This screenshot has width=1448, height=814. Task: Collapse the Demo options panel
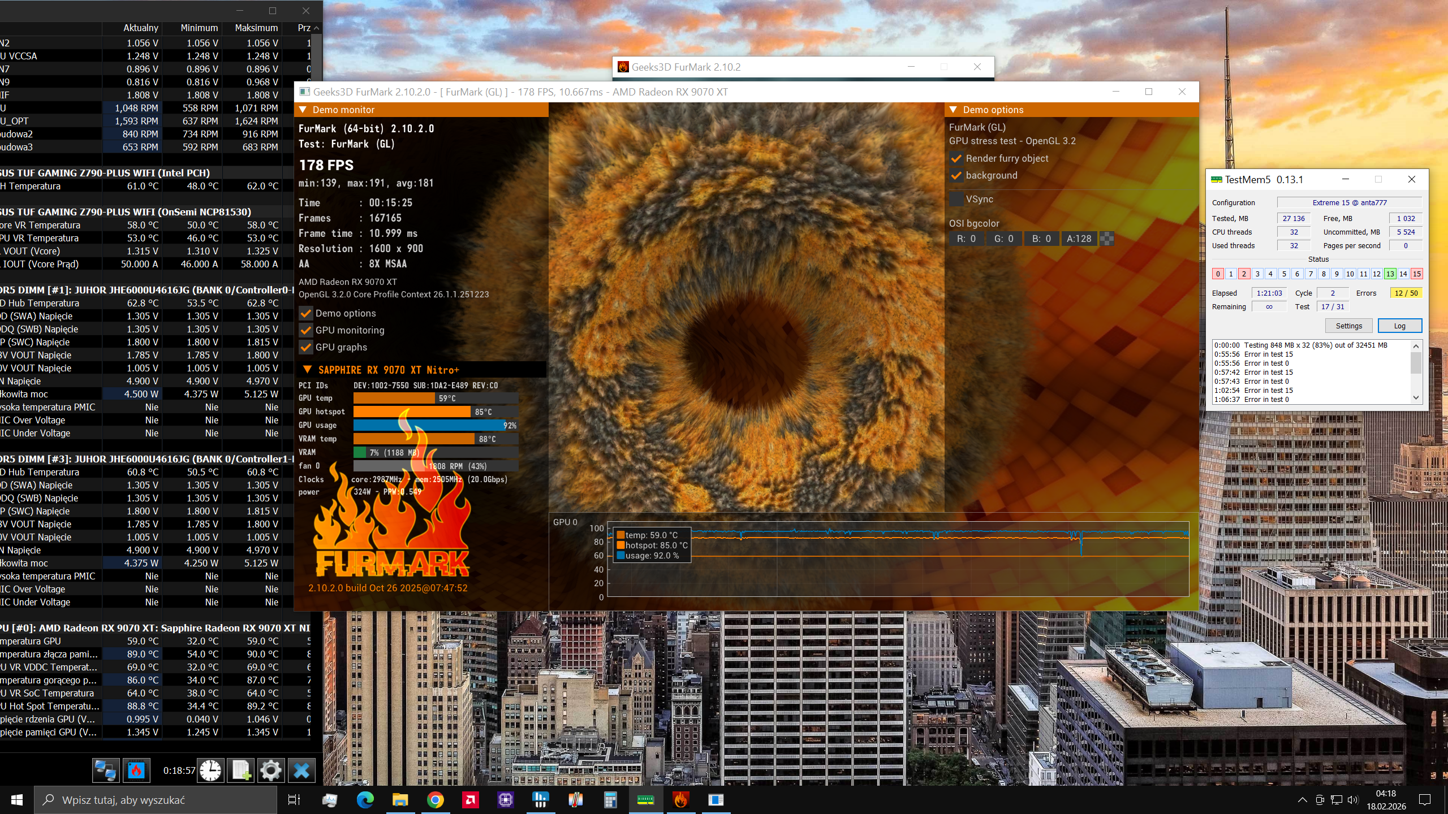(953, 110)
